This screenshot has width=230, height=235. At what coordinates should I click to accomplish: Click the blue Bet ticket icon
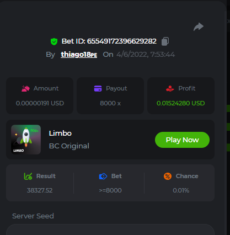103,176
